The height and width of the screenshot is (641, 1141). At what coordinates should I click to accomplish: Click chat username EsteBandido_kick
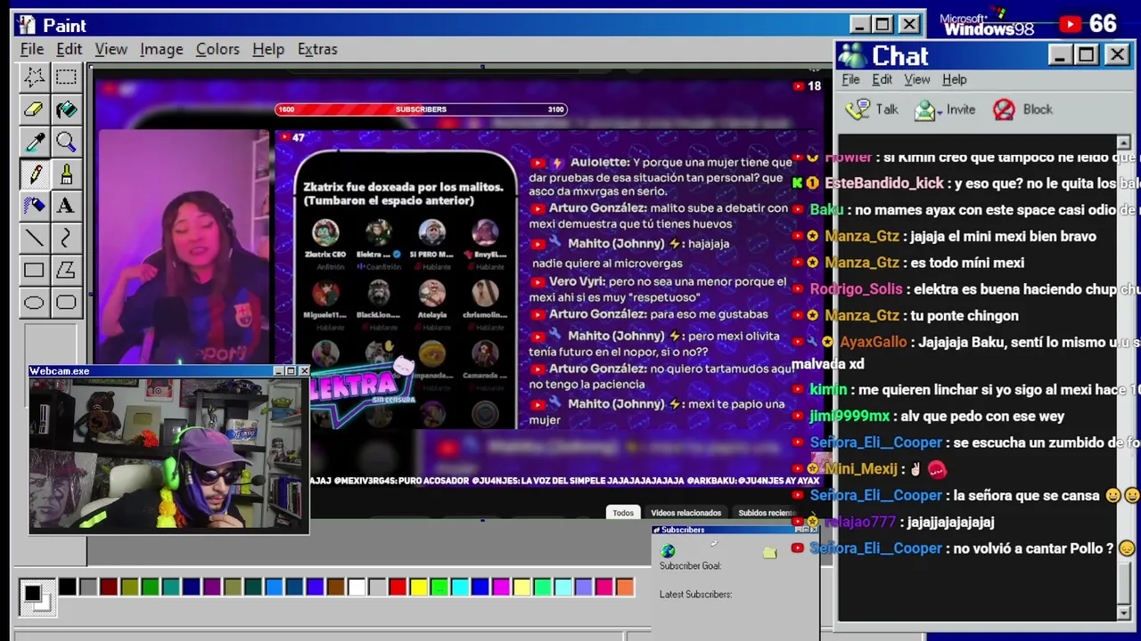coord(884,183)
